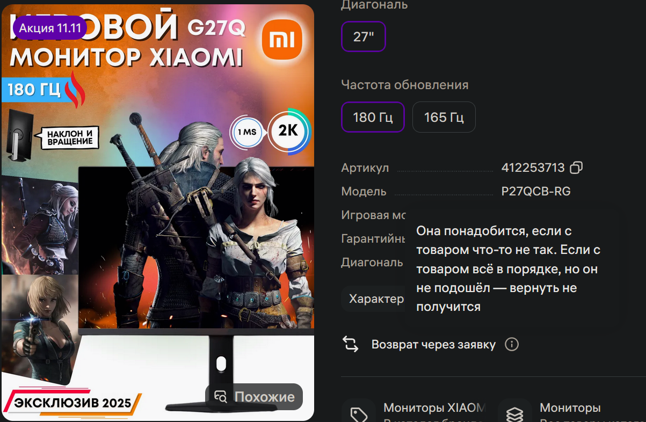Go to the Мониторы category link

click(570, 408)
